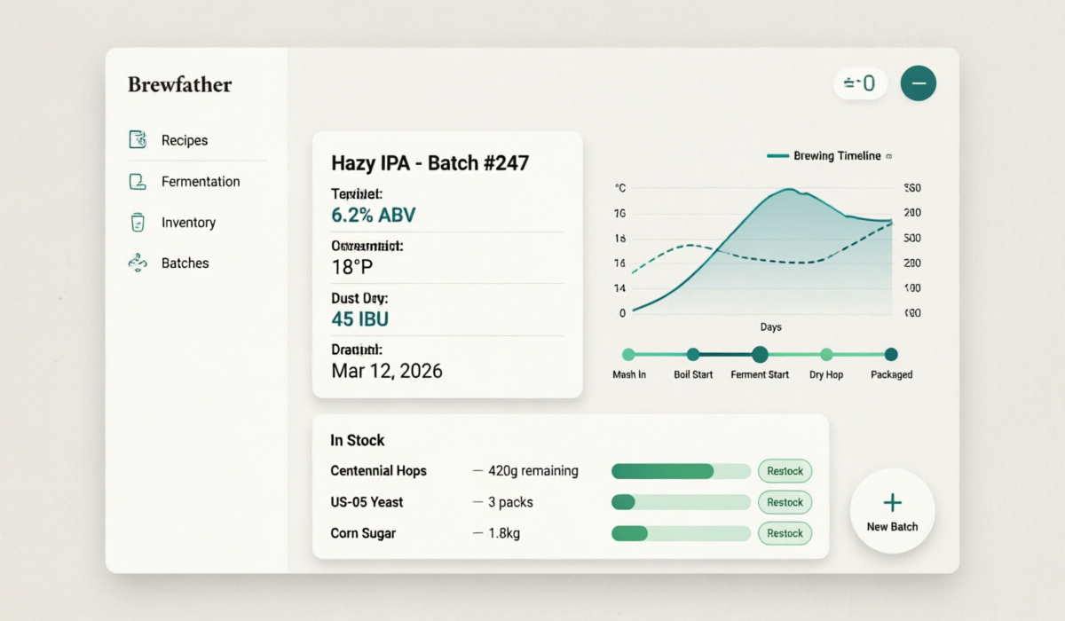1065x621 pixels.
Task: Click the Mar 12, 2026 date
Action: (386, 371)
